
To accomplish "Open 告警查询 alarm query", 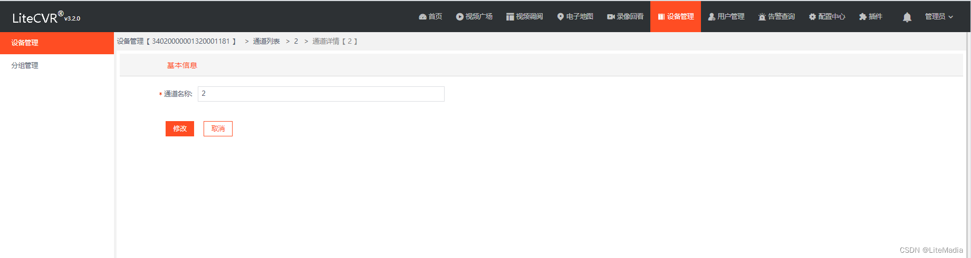I will [x=776, y=17].
